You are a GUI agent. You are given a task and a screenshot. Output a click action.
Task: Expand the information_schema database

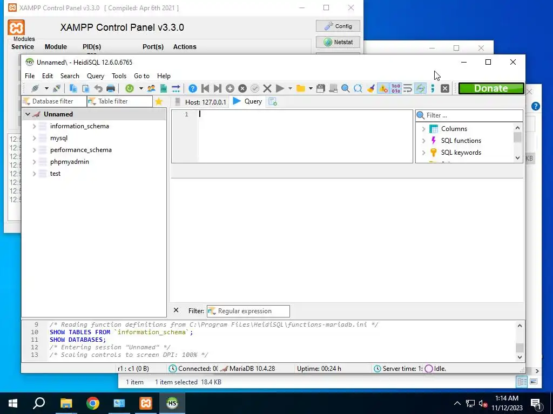point(34,126)
